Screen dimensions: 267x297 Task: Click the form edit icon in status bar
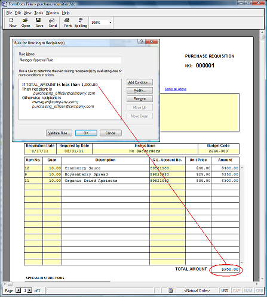click(x=171, y=290)
